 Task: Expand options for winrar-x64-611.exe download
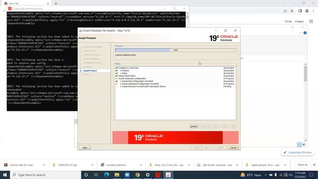(x=44, y=165)
